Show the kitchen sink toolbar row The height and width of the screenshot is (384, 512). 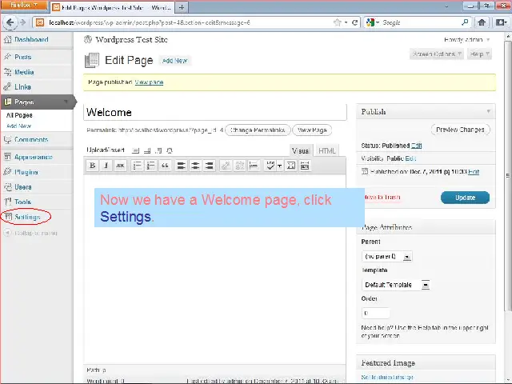(305, 166)
